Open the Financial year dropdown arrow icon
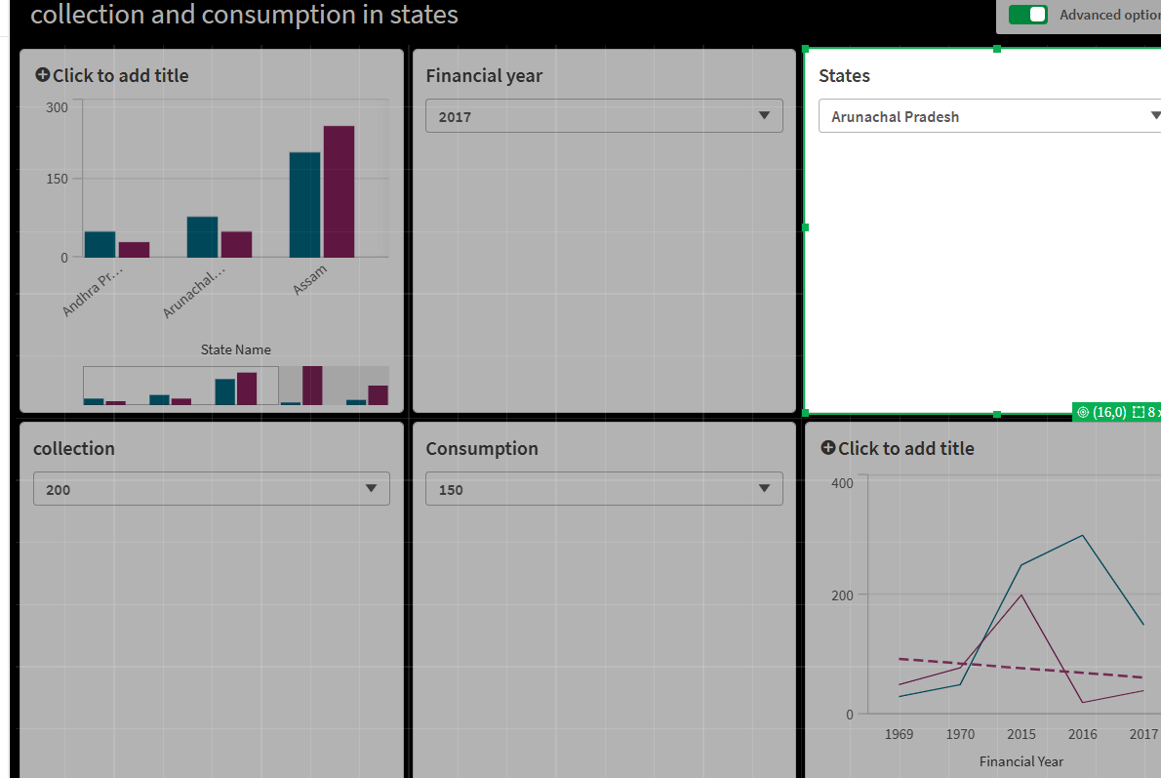1161x778 pixels. coord(765,115)
